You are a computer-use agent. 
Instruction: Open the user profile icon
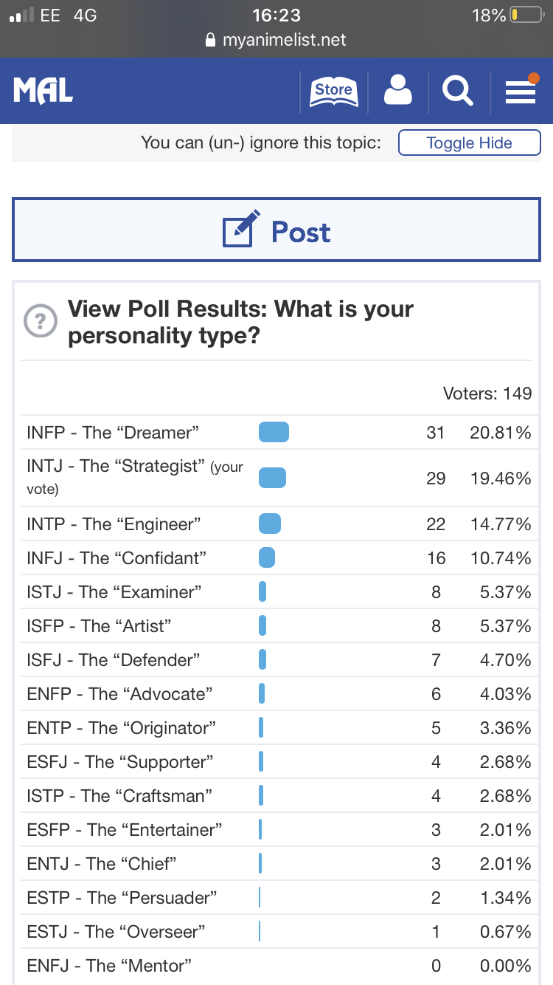(x=397, y=91)
